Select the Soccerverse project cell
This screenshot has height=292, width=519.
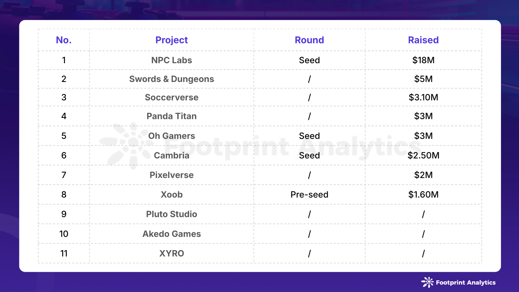[x=172, y=97]
